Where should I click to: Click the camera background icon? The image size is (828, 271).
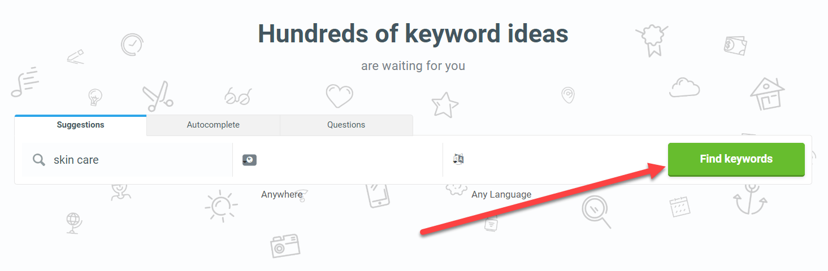pos(284,246)
